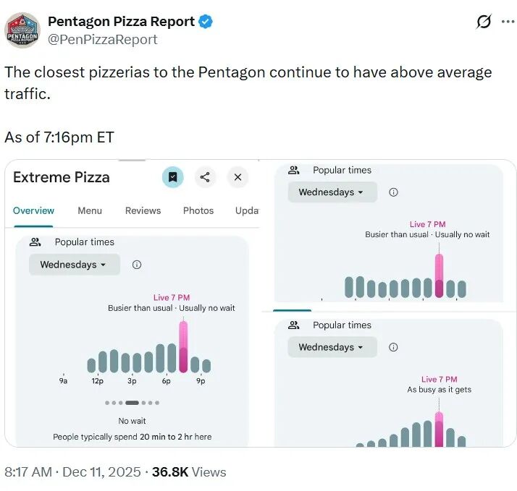Open the Wednesdays dropdown in the bottom-right card

332,347
